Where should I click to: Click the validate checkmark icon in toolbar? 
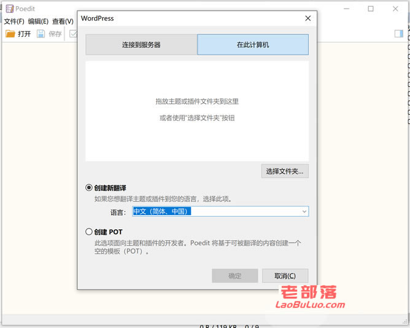tap(73, 34)
